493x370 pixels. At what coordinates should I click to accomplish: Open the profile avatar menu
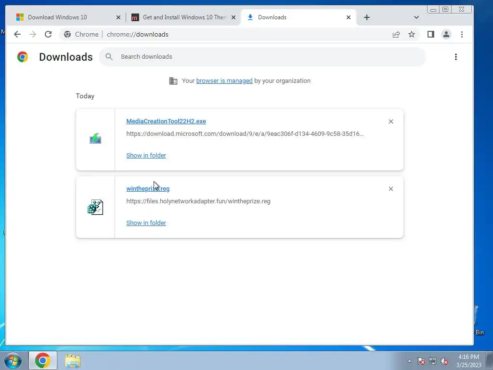pos(446,34)
